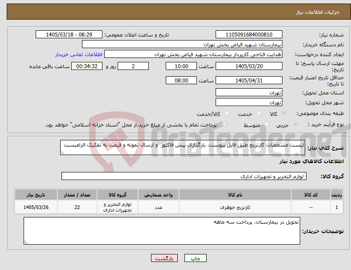Image resolution: width=351 pixels, height=270 pixels.
Task: Click the unit cell عدد
Action: 158,207
